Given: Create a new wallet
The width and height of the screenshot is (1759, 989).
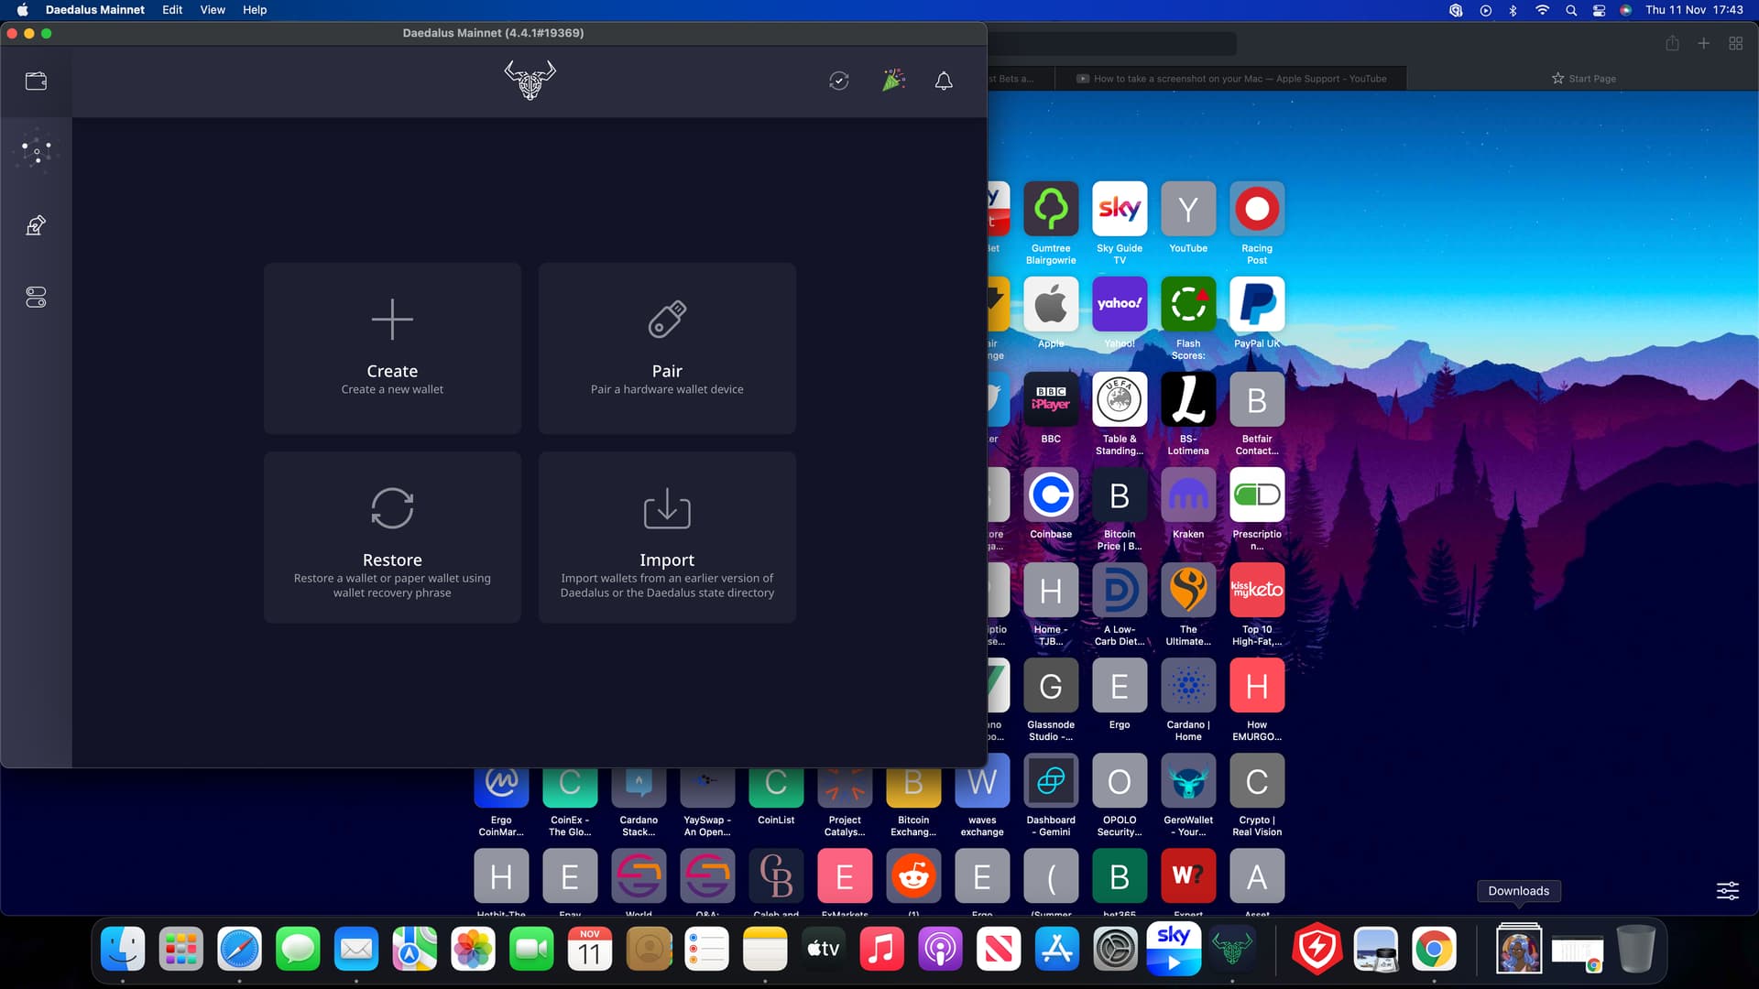Looking at the screenshot, I should (392, 348).
